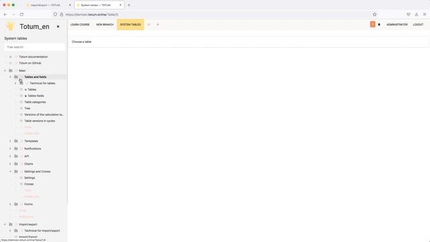Open the Table categories item
This screenshot has height=242, width=430.
coord(35,102)
